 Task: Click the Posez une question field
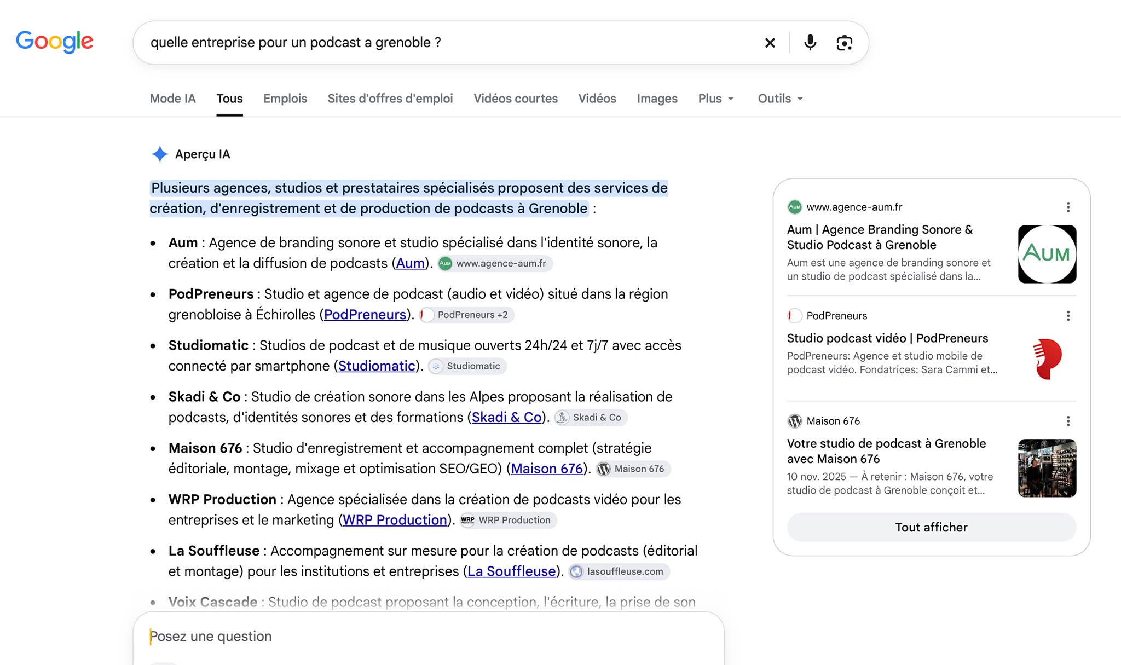click(429, 637)
